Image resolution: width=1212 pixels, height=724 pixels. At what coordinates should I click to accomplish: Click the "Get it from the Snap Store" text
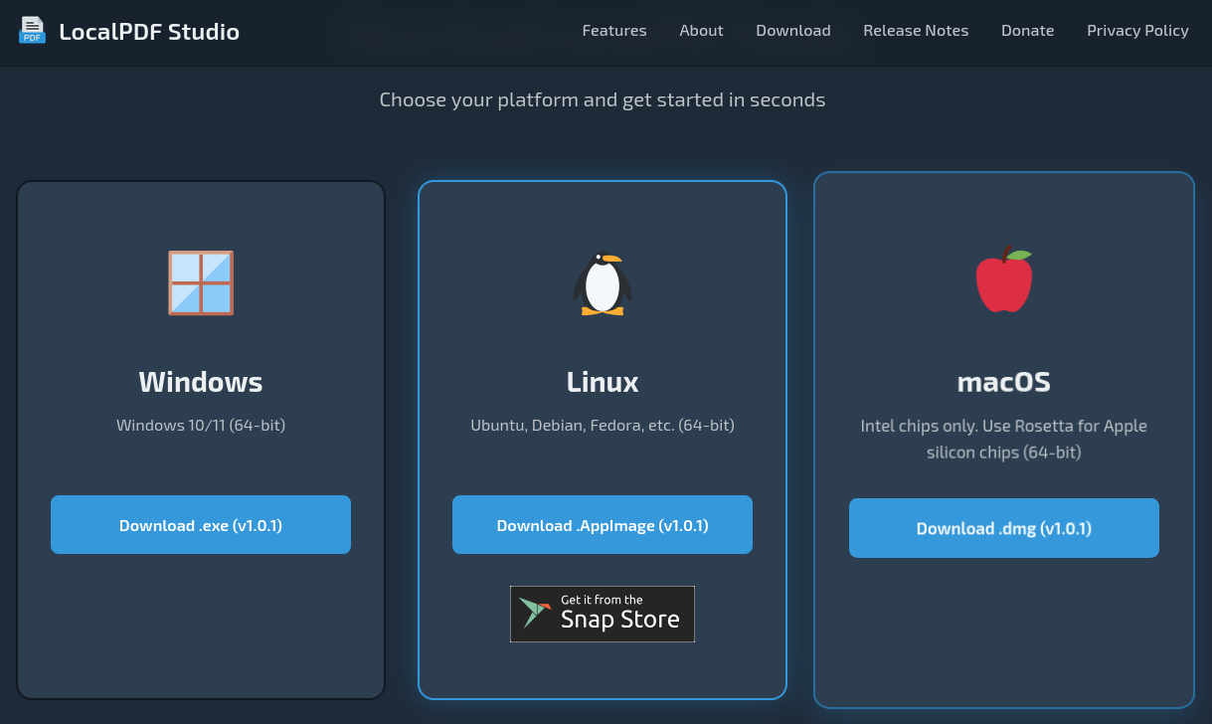pos(619,615)
